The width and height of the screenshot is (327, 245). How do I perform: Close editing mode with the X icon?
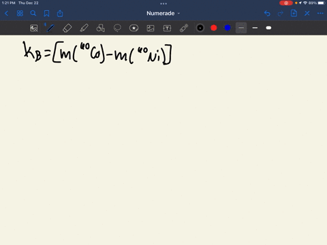307,14
